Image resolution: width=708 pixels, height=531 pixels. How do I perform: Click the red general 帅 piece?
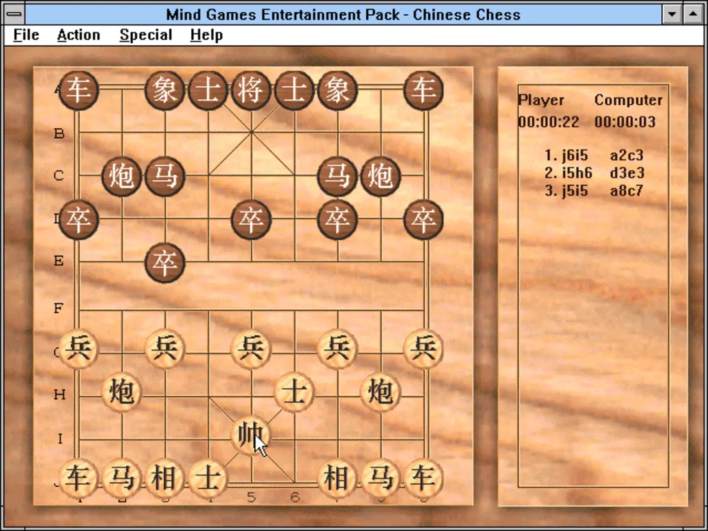(250, 435)
